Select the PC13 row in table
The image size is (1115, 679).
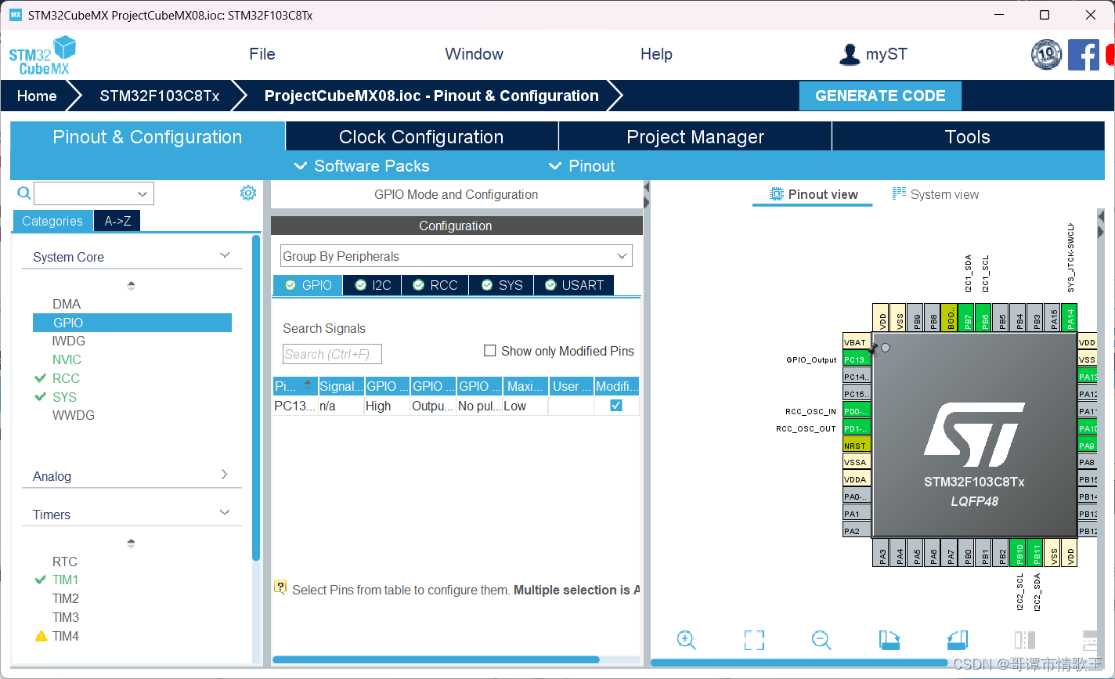(x=456, y=406)
